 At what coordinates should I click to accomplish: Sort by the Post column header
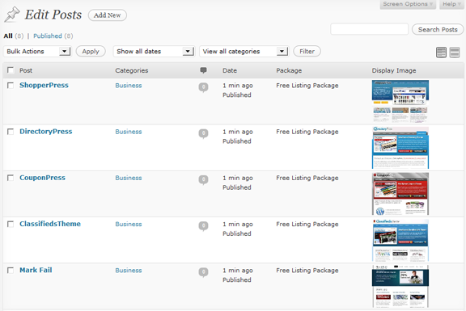point(26,70)
